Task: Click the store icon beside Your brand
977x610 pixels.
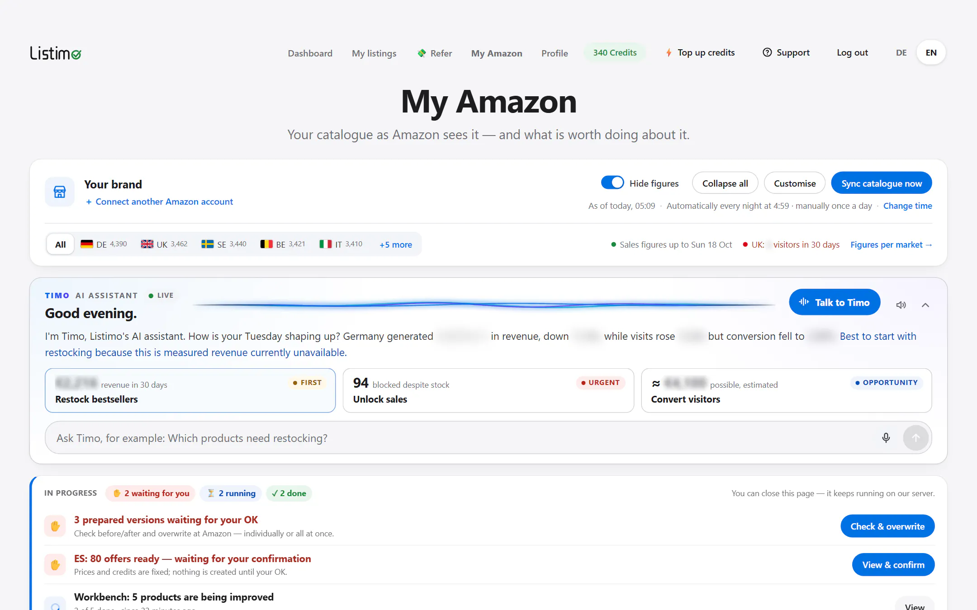Action: click(60, 192)
